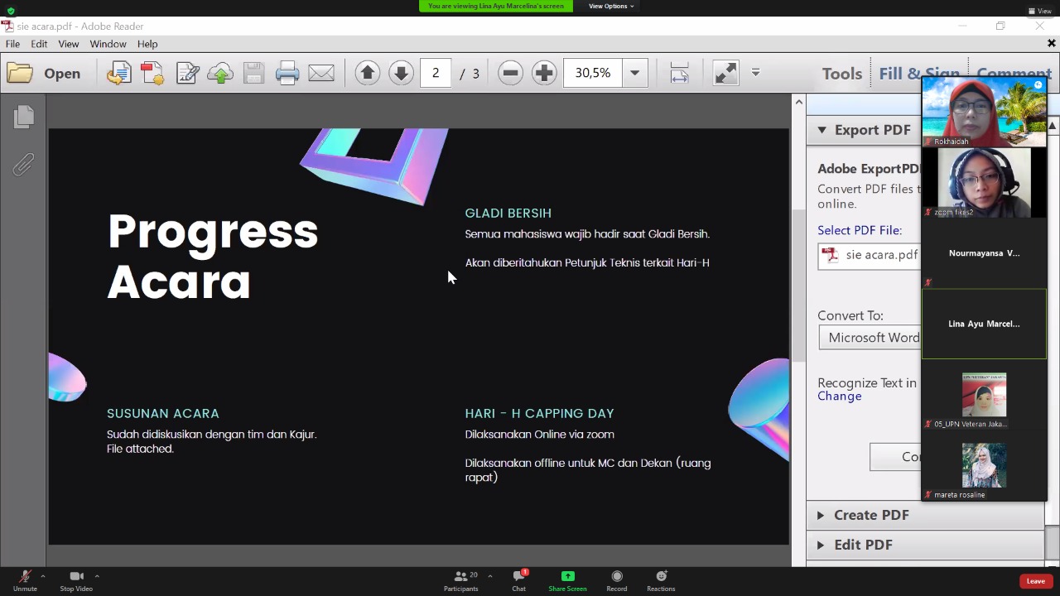This screenshot has width=1060, height=596.
Task: Open the Edit menu
Action: pyautogui.click(x=39, y=44)
